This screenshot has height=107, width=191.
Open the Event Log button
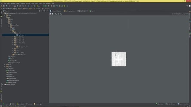[160, 104]
